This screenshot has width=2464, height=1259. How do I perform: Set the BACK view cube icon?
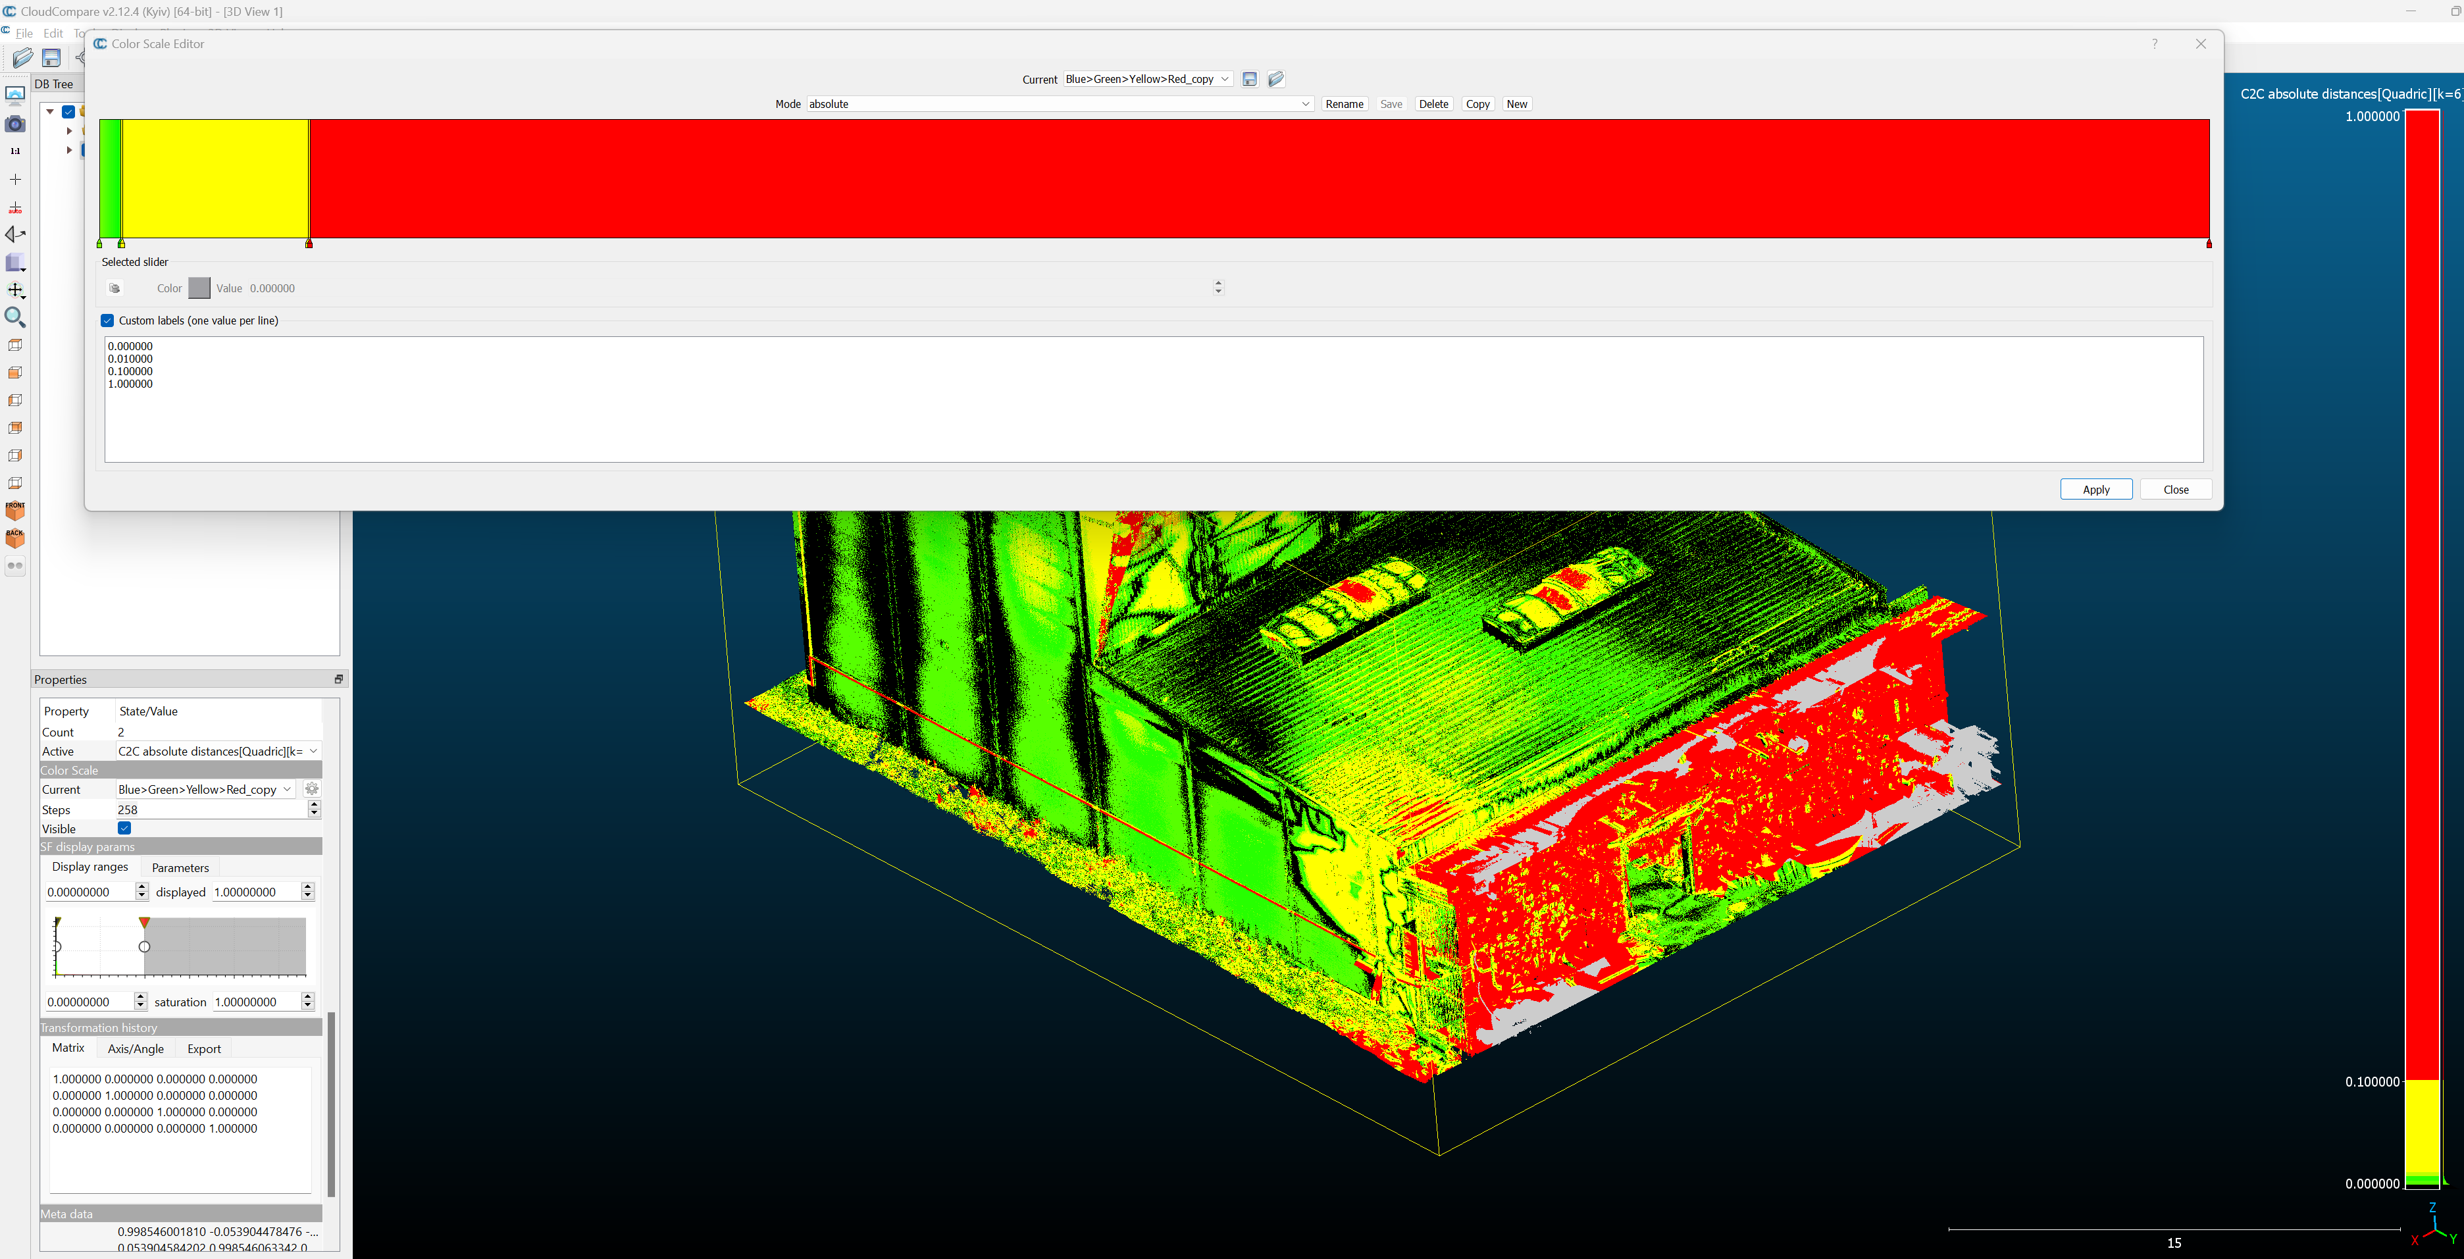(x=15, y=538)
